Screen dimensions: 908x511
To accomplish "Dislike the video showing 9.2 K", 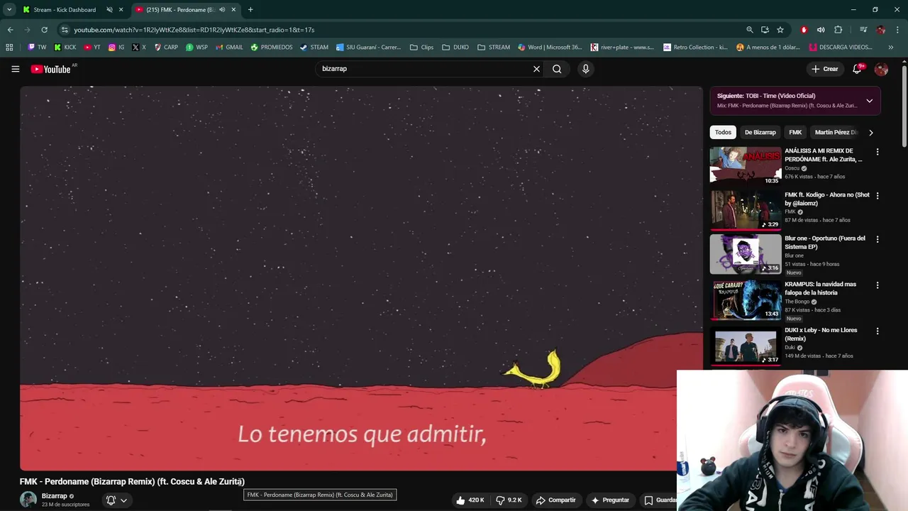I will [x=509, y=500].
